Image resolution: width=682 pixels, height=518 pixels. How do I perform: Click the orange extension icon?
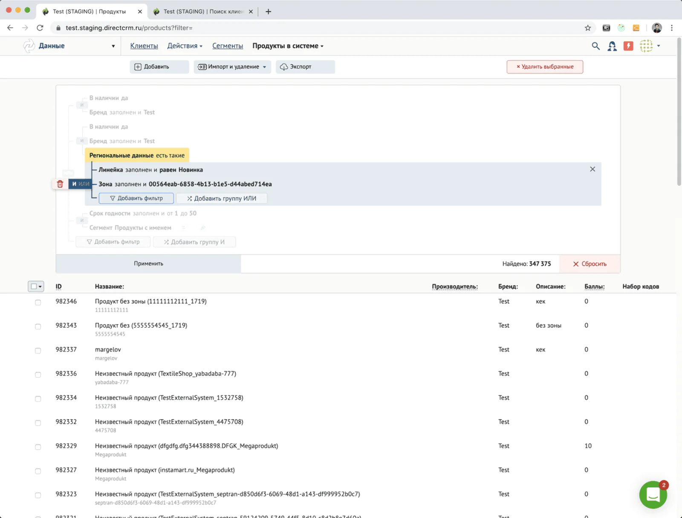pos(636,28)
